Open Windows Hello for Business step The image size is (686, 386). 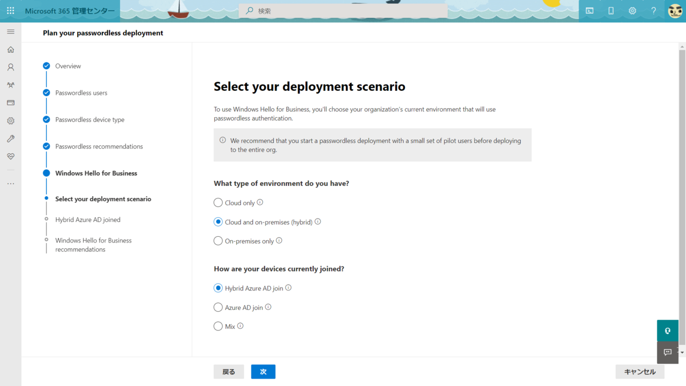click(96, 173)
